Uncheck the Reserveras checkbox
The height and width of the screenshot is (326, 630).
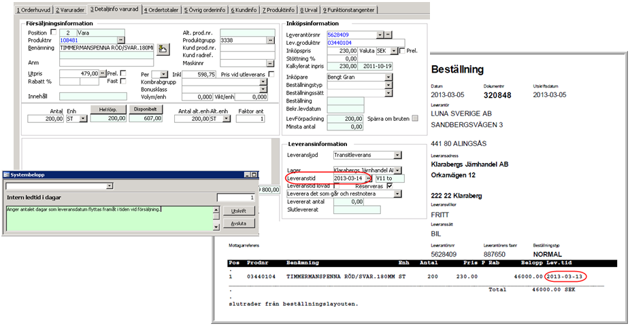click(x=389, y=186)
